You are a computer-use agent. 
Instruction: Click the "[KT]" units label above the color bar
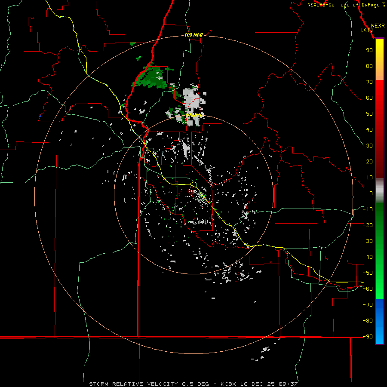tap(367, 30)
